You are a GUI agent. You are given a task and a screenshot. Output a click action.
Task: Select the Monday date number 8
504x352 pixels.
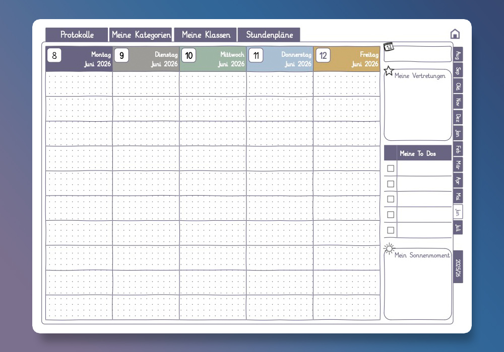[x=54, y=55]
